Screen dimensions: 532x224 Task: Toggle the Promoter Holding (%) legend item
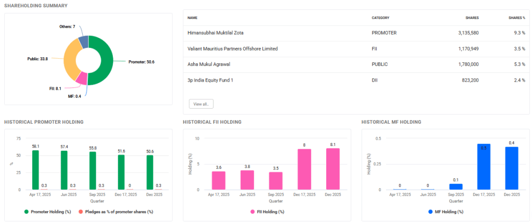(47, 212)
